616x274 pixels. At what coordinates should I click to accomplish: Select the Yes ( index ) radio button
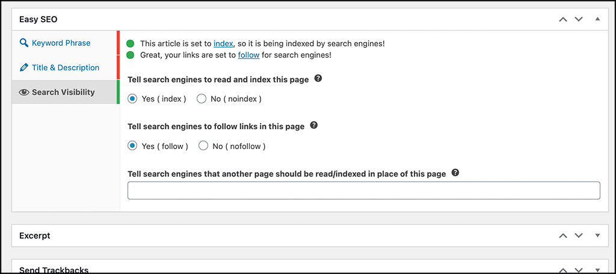pos(132,99)
